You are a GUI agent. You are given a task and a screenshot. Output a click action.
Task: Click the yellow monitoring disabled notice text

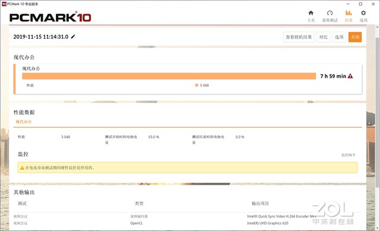point(59,167)
